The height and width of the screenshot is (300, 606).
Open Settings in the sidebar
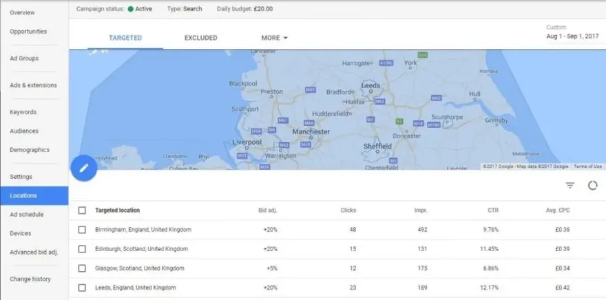click(21, 176)
